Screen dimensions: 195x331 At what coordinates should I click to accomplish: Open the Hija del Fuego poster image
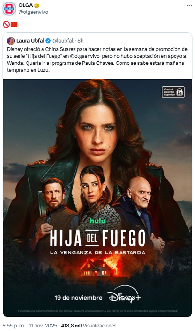97,198
